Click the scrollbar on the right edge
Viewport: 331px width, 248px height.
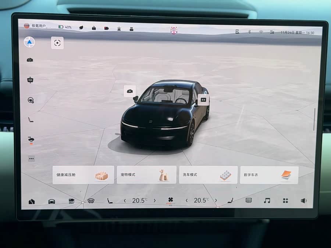coord(314,119)
